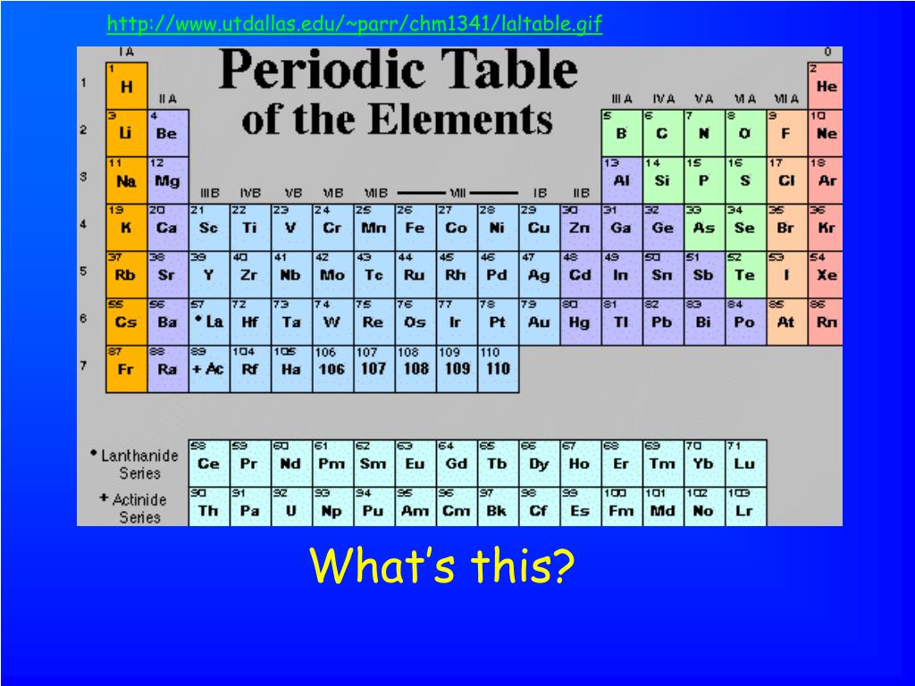Click the VIIA group header label
The image size is (915, 686).
point(786,98)
